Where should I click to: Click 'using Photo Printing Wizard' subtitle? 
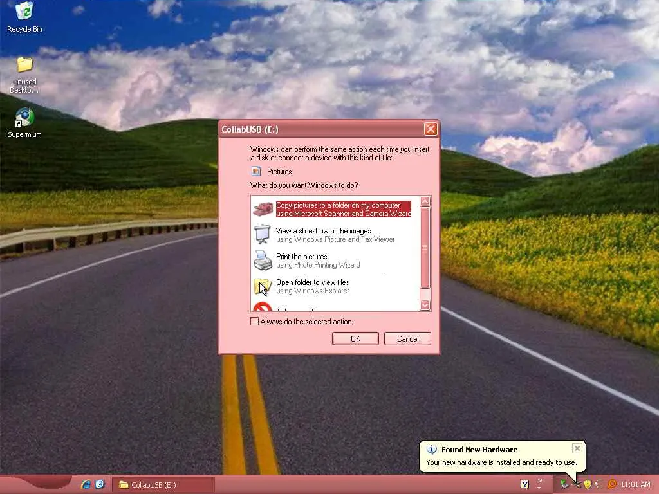tap(318, 265)
